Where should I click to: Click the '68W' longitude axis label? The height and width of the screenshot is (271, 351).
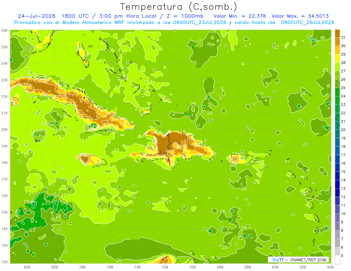pyautogui.click(x=220, y=267)
